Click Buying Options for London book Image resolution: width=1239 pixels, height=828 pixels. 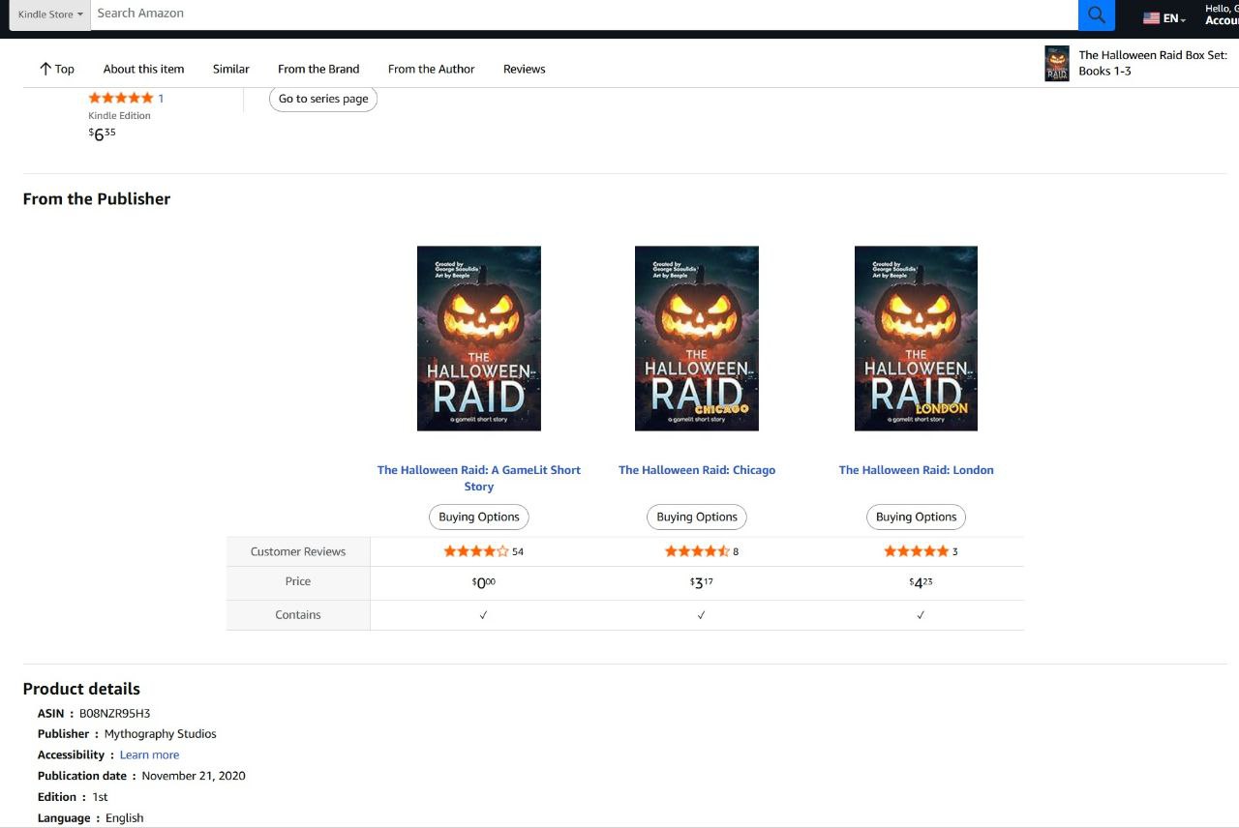pyautogui.click(x=916, y=517)
